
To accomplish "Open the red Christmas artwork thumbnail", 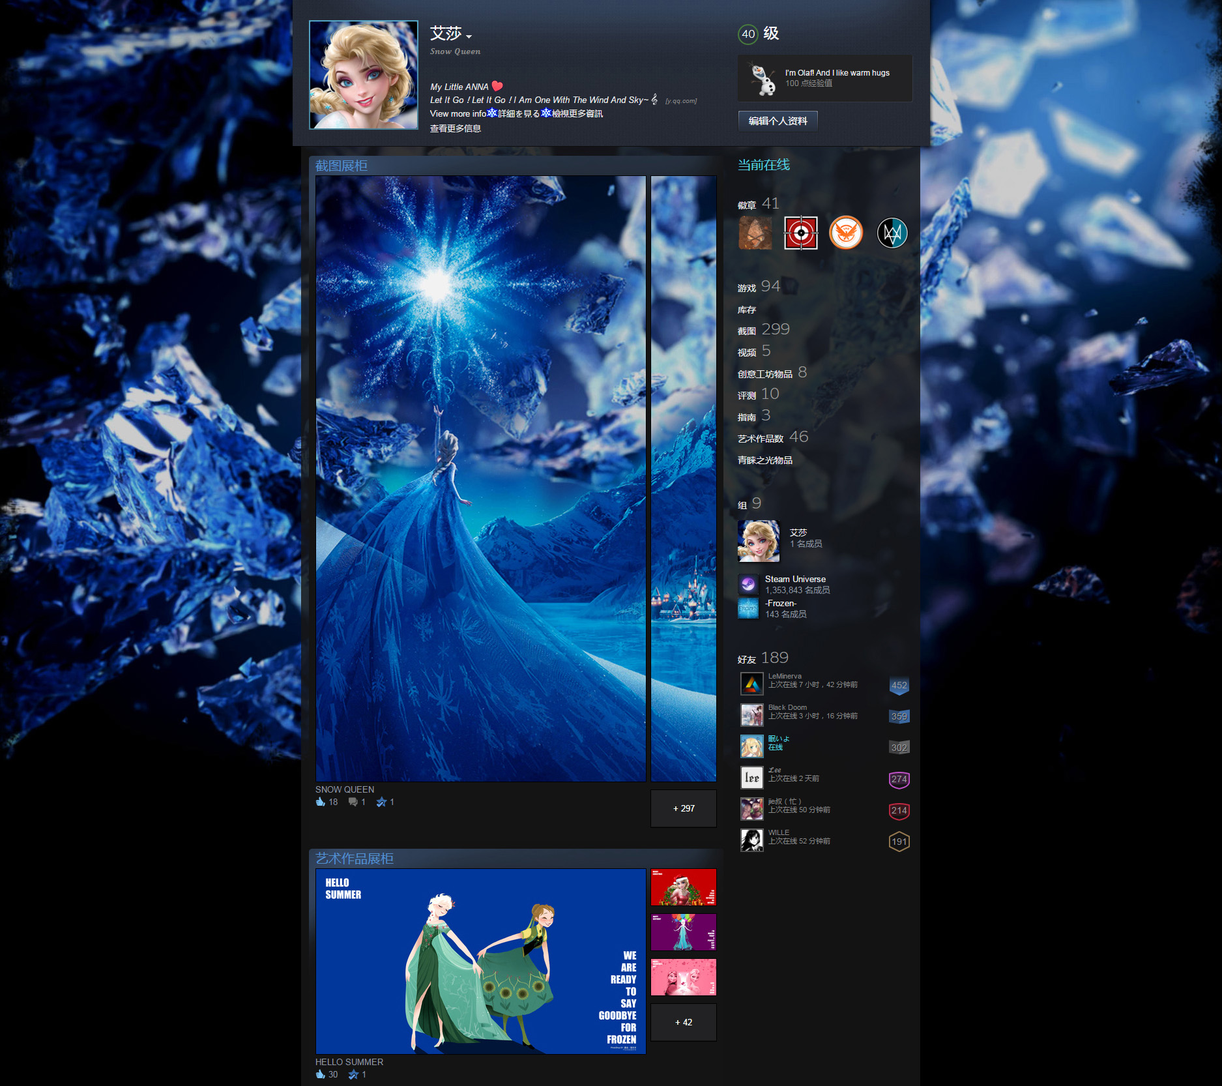I will coord(684,887).
